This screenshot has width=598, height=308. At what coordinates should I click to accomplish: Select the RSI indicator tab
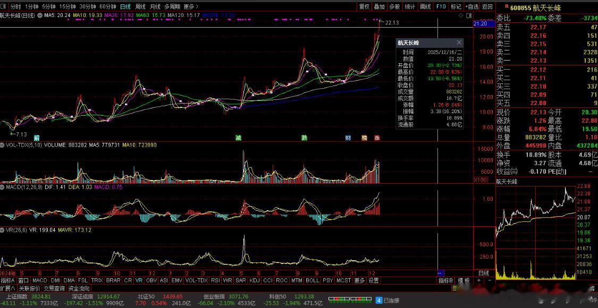215,280
